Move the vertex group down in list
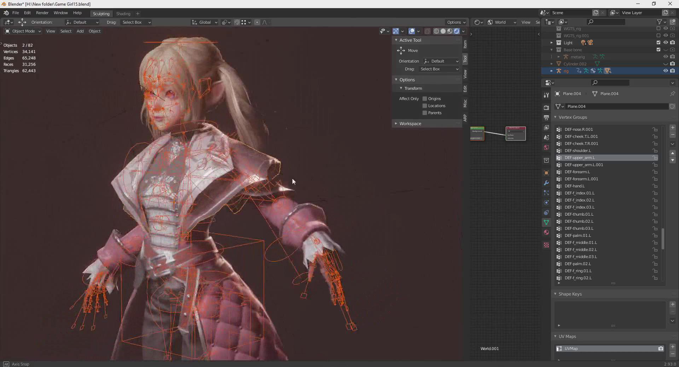This screenshot has width=679, height=367. coord(673,160)
